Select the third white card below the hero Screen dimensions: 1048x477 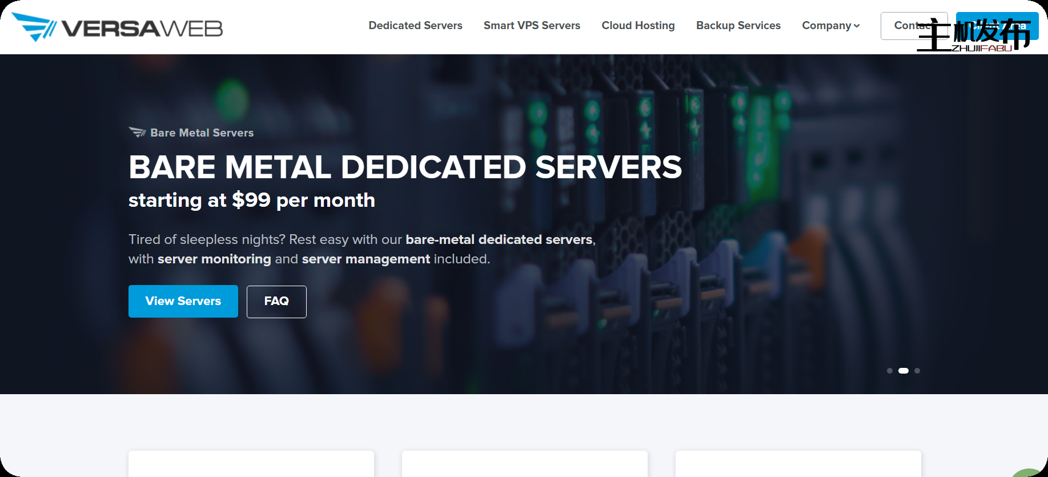798,463
